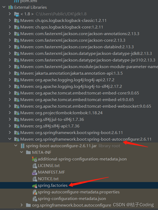Screen dimensions: 158x210
Task: Expand the slf4j-api:1.7.36 library
Action: (x=10, y=126)
